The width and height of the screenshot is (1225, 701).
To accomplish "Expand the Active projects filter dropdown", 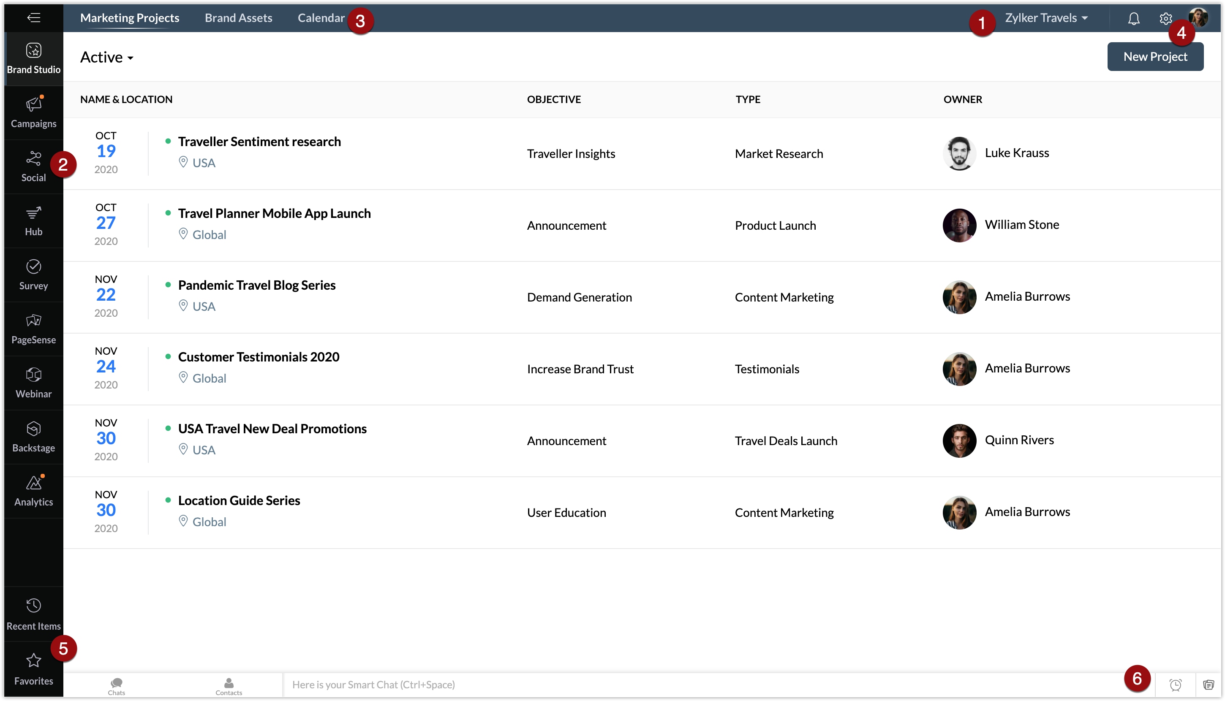I will coord(106,57).
